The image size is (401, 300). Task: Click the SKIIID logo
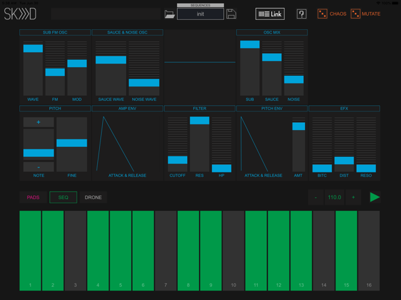coord(20,14)
